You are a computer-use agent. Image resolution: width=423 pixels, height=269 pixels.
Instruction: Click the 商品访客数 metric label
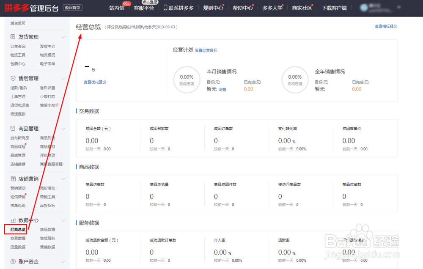95,184
